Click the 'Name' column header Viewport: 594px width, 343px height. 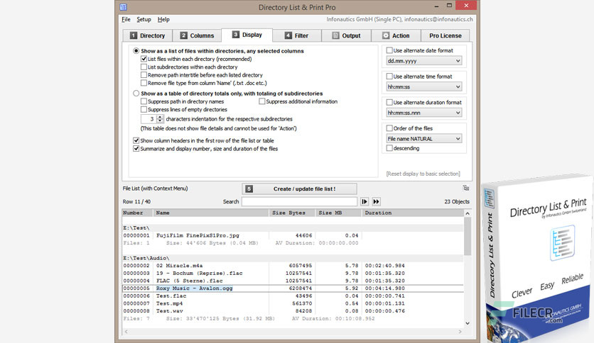211,213
